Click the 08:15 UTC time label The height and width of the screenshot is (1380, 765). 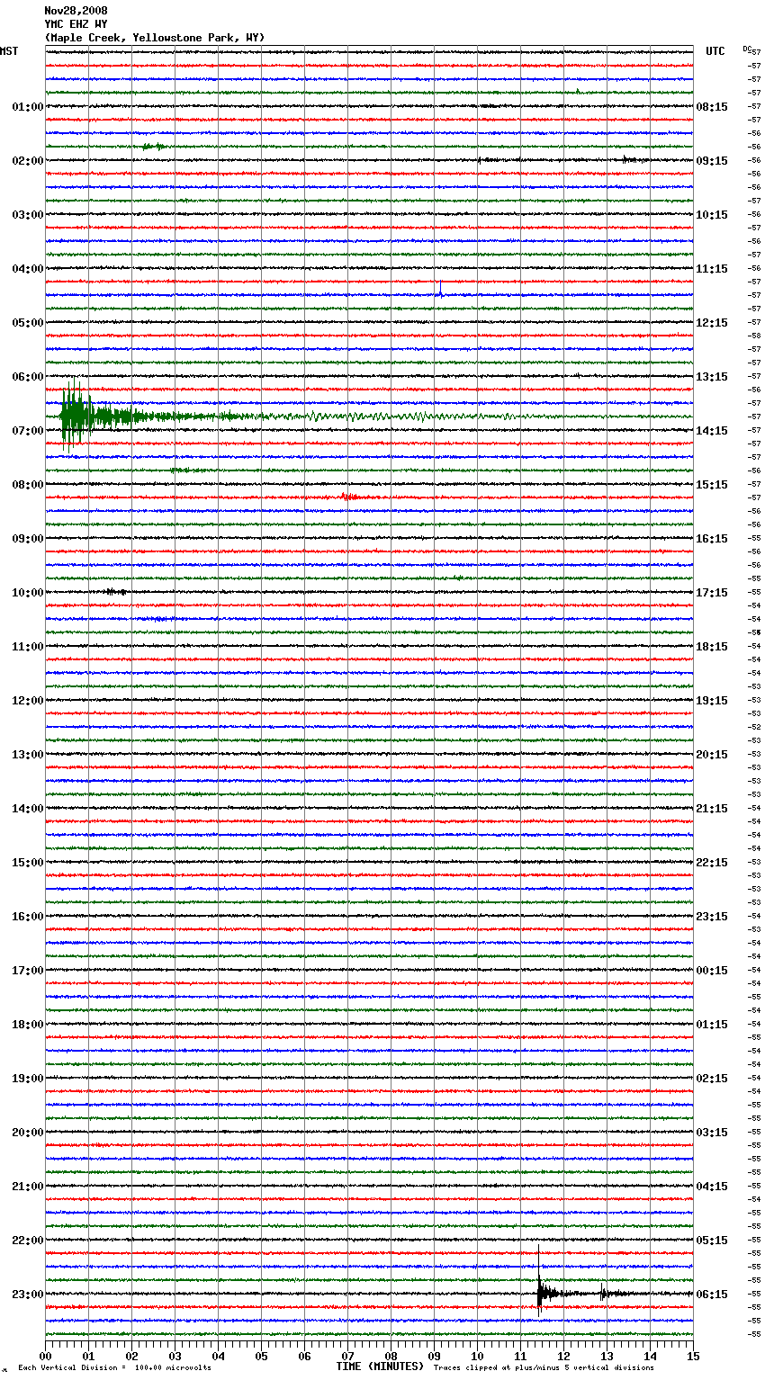coord(712,107)
